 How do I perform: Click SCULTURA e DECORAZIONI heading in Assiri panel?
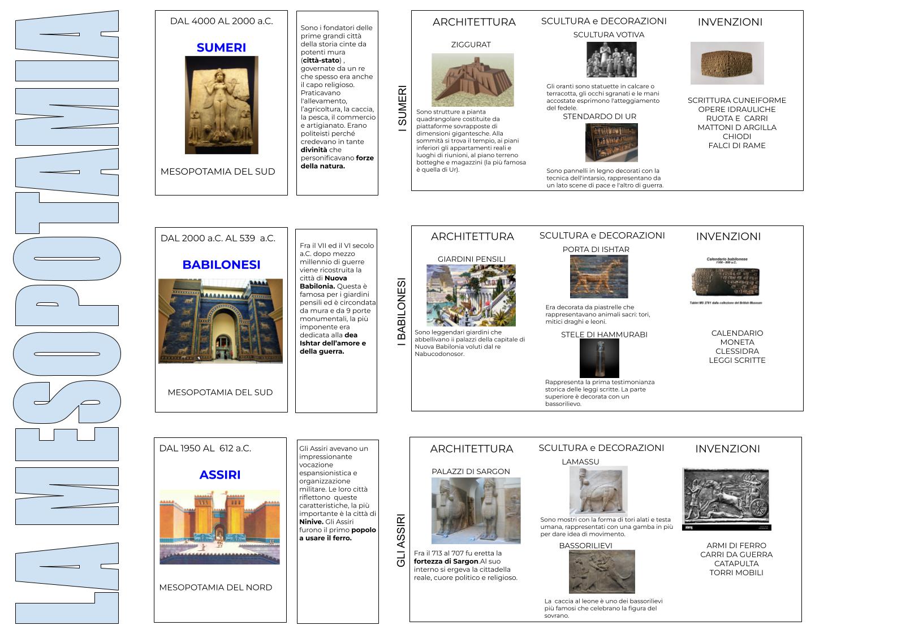(x=601, y=448)
